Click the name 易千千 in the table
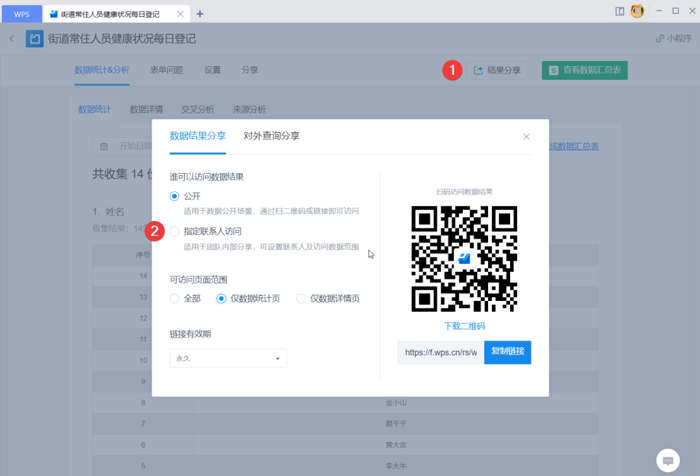Screen dimensions: 700x476 pyautogui.click(x=396, y=423)
